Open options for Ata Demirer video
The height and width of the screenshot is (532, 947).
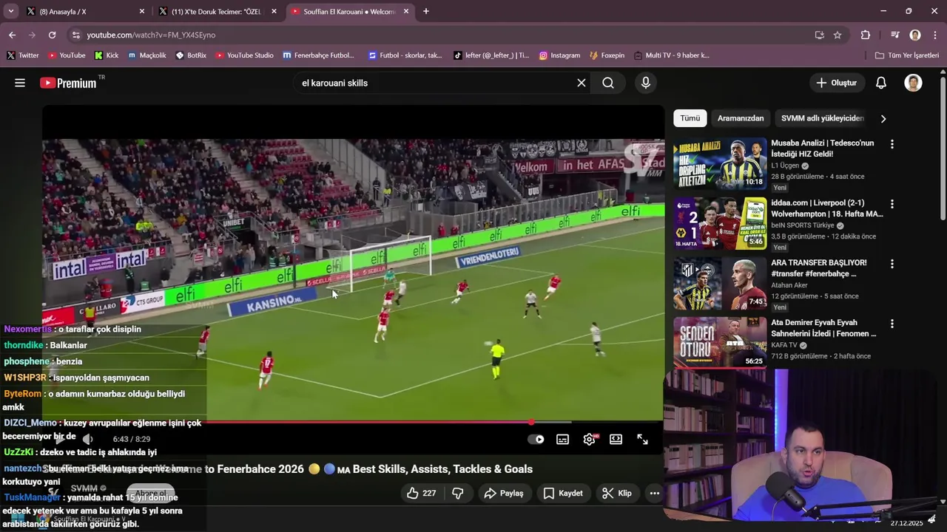click(892, 324)
